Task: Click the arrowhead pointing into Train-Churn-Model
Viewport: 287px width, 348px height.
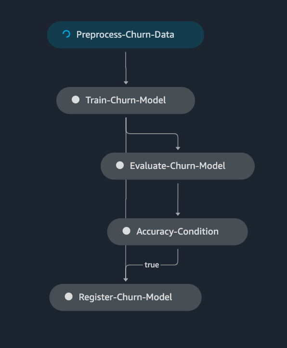Action: coord(126,83)
